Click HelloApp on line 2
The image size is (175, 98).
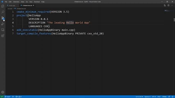tap(35, 16)
